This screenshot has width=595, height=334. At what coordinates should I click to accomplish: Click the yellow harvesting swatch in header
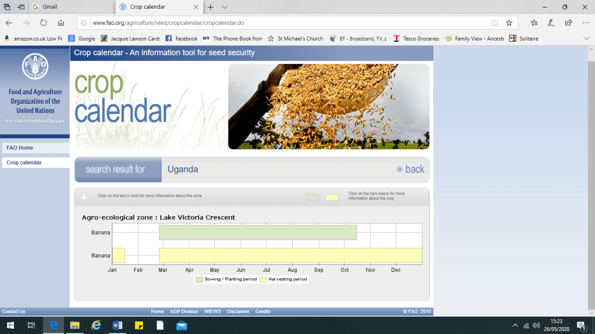[x=332, y=197]
